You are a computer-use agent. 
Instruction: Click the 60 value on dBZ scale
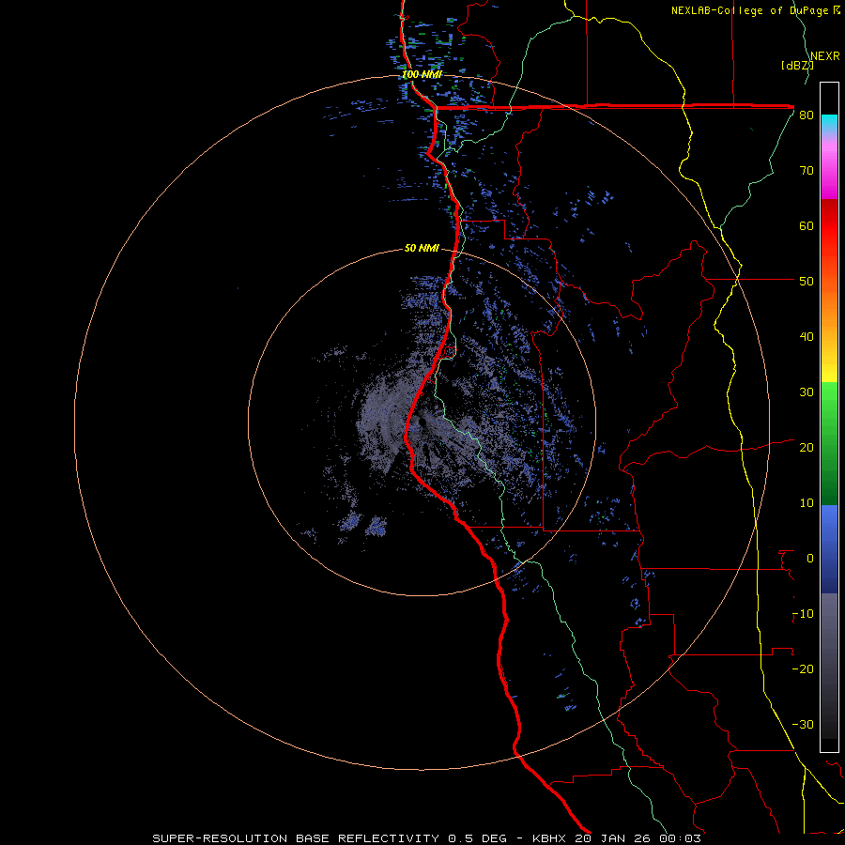[x=807, y=225]
